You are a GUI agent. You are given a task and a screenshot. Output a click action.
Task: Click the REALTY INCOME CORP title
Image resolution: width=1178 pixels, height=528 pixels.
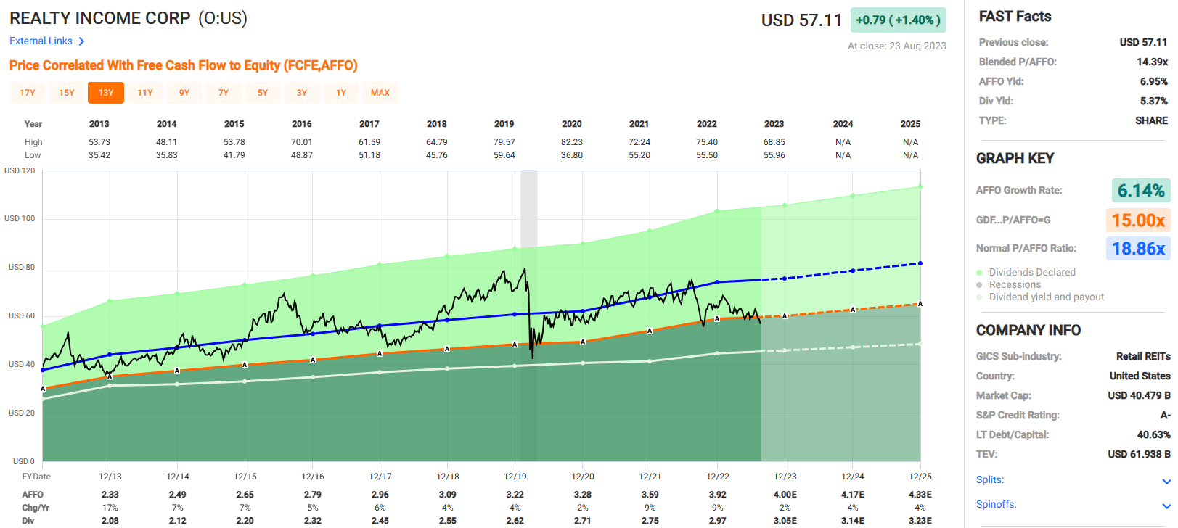pos(100,18)
